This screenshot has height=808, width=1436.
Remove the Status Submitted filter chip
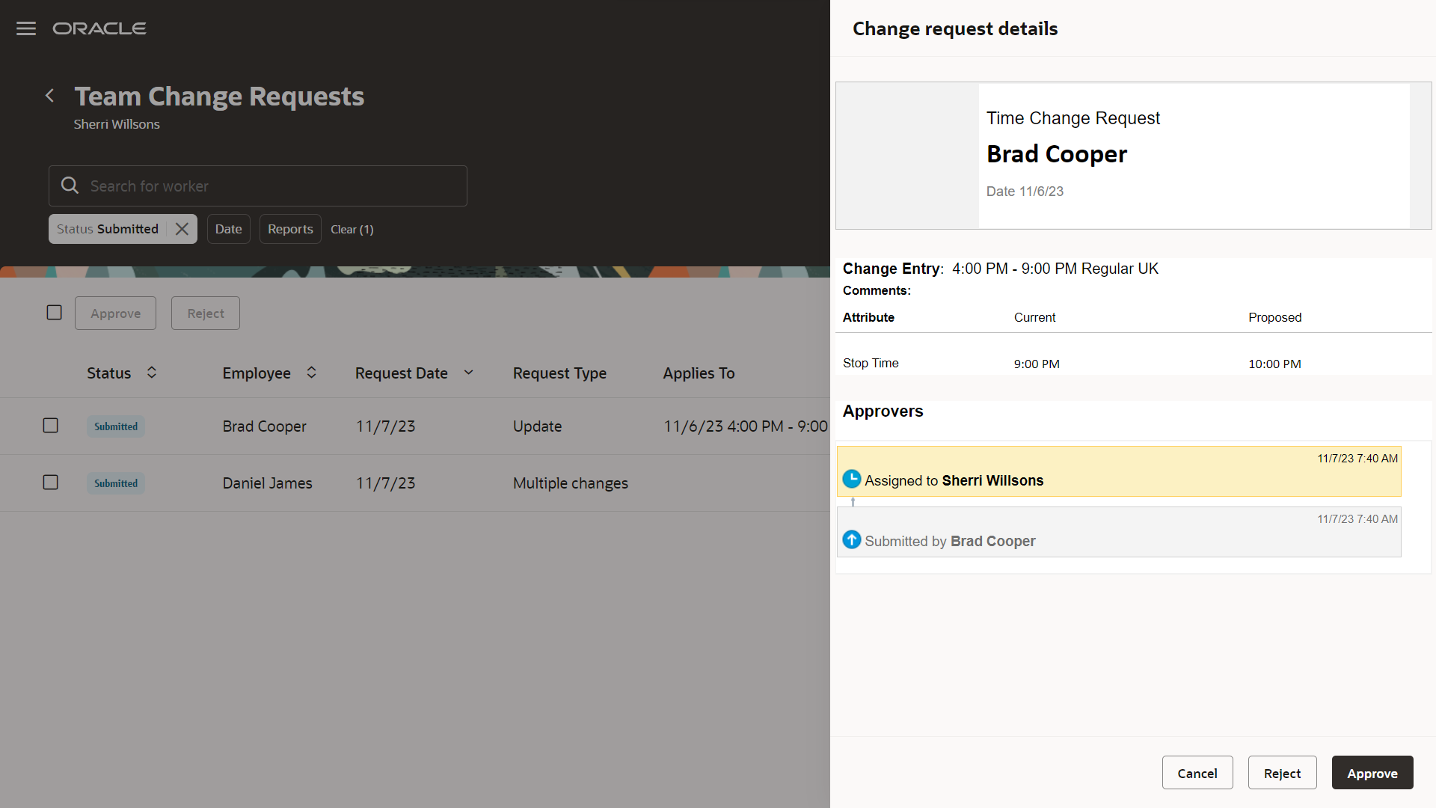tap(182, 229)
